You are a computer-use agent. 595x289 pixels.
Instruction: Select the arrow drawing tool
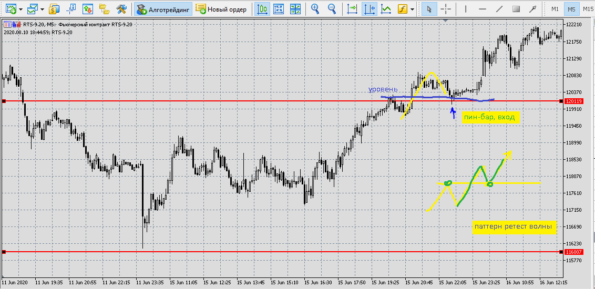[x=533, y=9]
